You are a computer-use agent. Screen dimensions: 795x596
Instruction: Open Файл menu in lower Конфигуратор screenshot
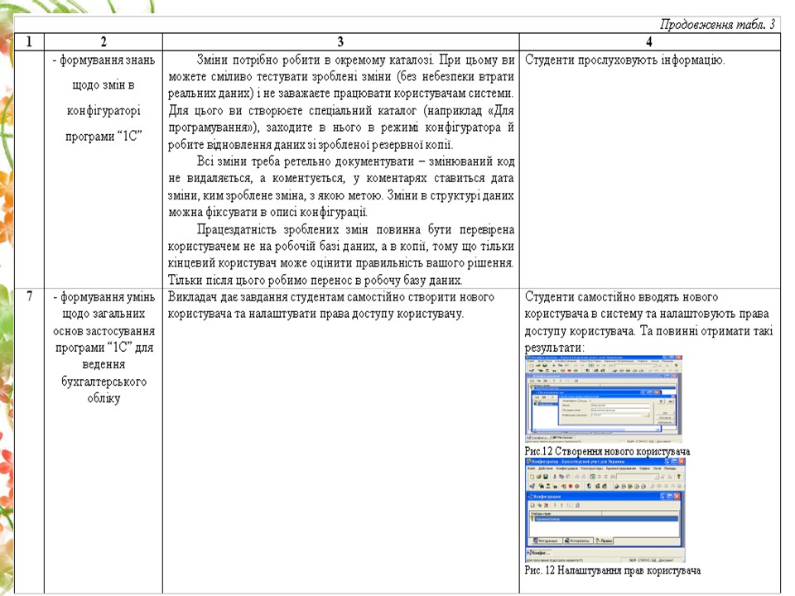pyautogui.click(x=532, y=469)
